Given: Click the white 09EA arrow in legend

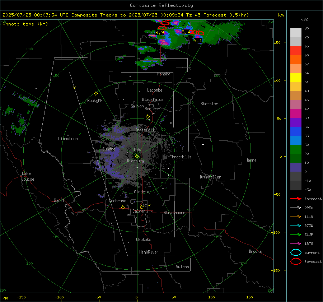Looking at the screenshot, I should 296,208.
